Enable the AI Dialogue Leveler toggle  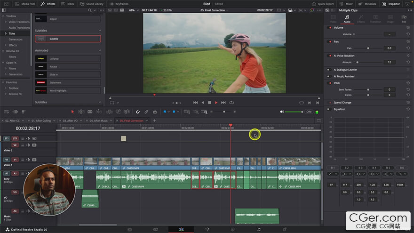point(329,70)
